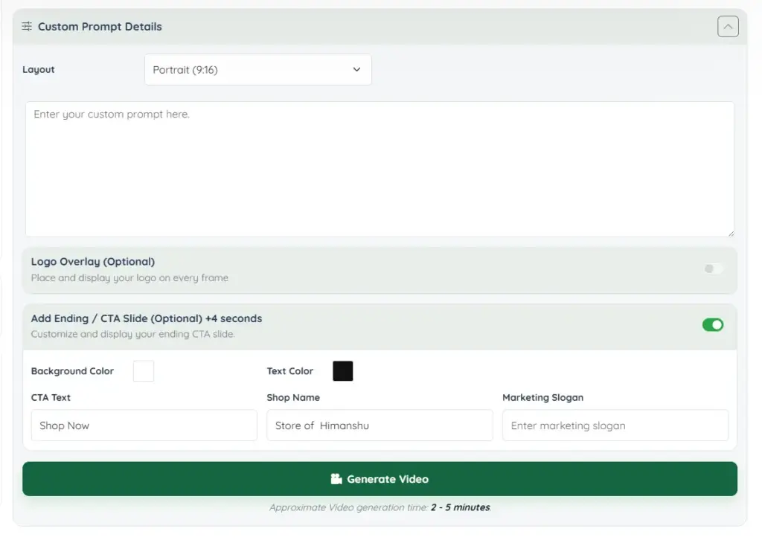Enable the Logo Overlay toggle
The height and width of the screenshot is (543, 762).
(713, 269)
